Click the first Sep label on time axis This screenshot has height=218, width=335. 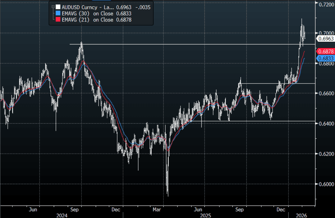(x=74, y=209)
